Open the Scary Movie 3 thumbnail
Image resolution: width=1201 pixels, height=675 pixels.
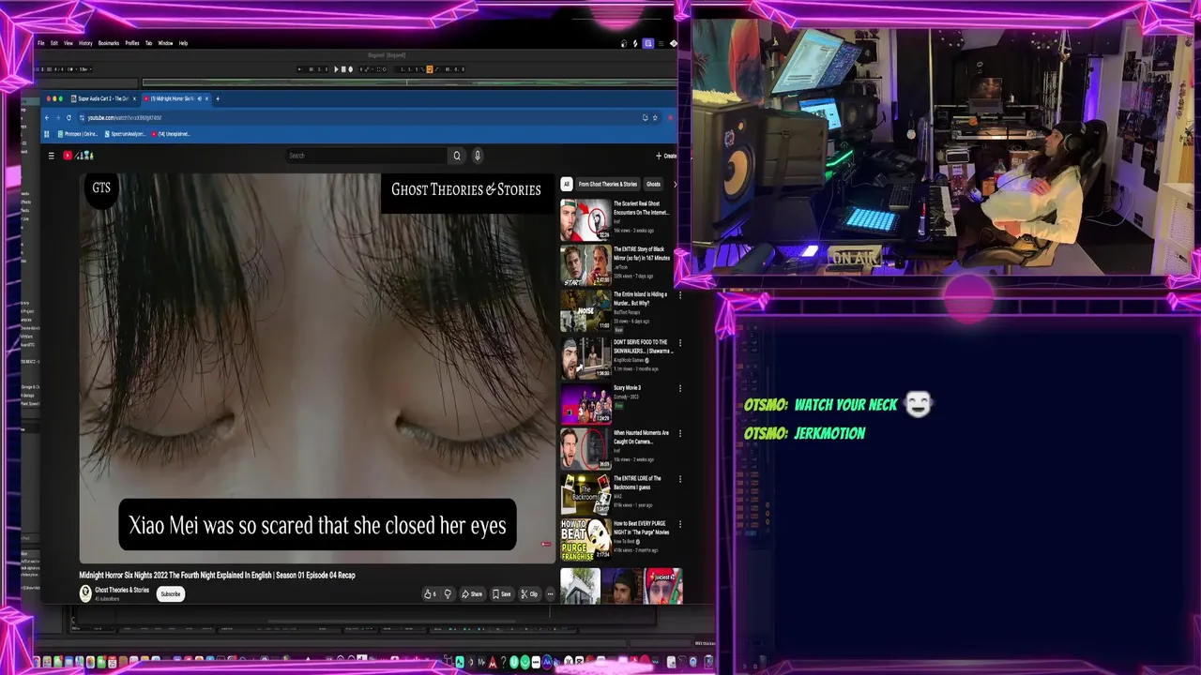tap(585, 405)
